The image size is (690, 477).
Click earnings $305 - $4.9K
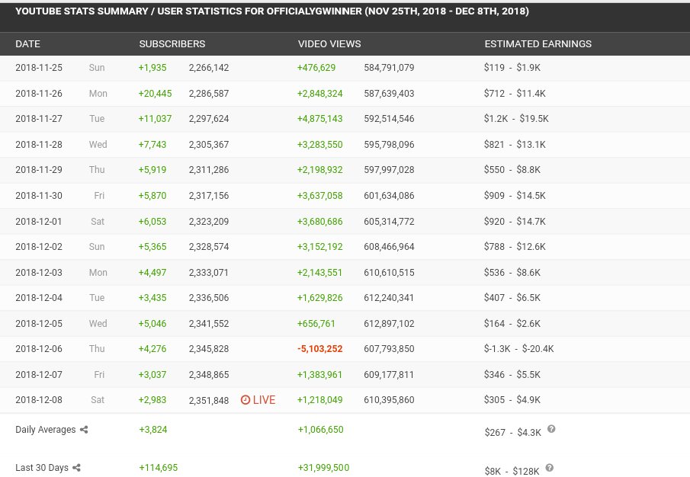point(512,399)
